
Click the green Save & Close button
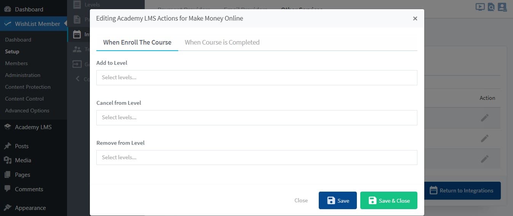(x=389, y=200)
